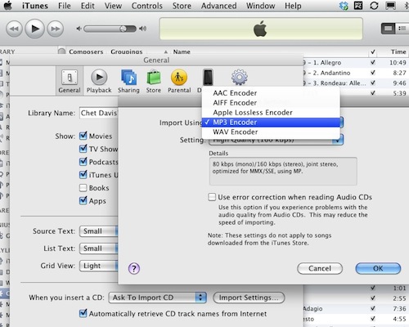Uncheck the 1. Allegro track checkbox
The height and width of the screenshot is (327, 409).
[373, 62]
